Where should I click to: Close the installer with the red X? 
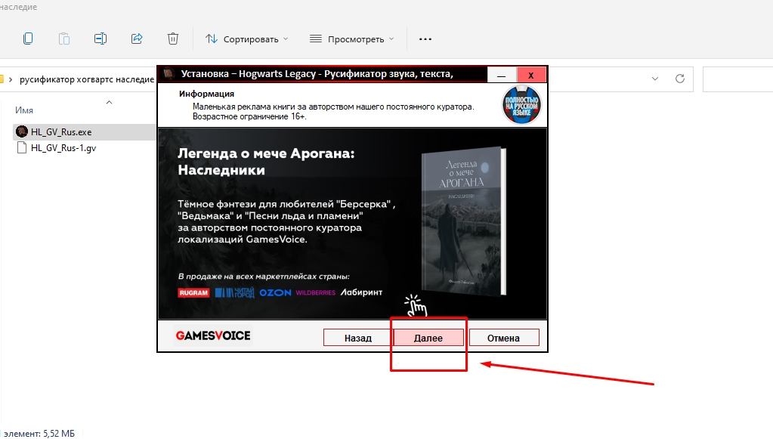coord(531,75)
